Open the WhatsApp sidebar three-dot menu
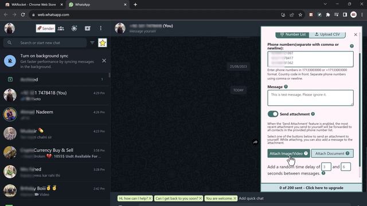The width and height of the screenshot is (367, 206). [x=101, y=28]
